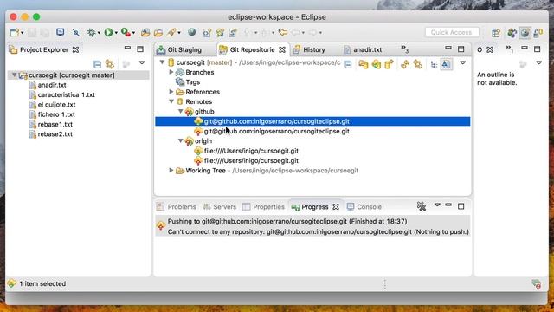554x312 pixels.
Task: Select the highlighted Java EE perspective icon
Action: [525, 33]
